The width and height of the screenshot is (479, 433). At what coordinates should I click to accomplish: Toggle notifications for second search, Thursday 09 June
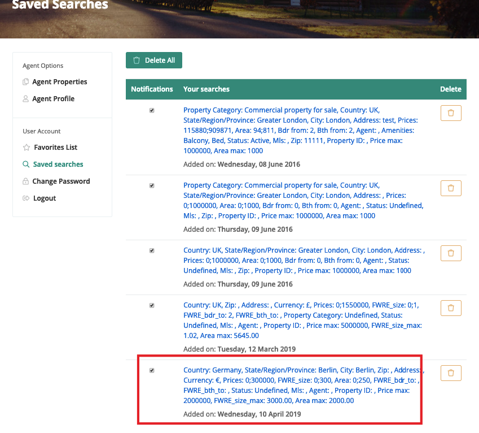tap(152, 186)
